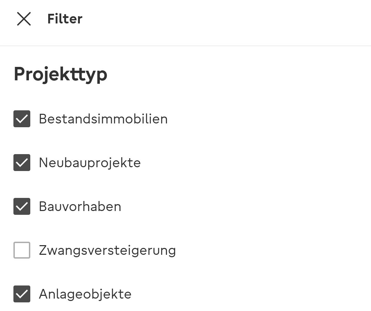Click the Zwangsversteigerung label text

point(107,250)
